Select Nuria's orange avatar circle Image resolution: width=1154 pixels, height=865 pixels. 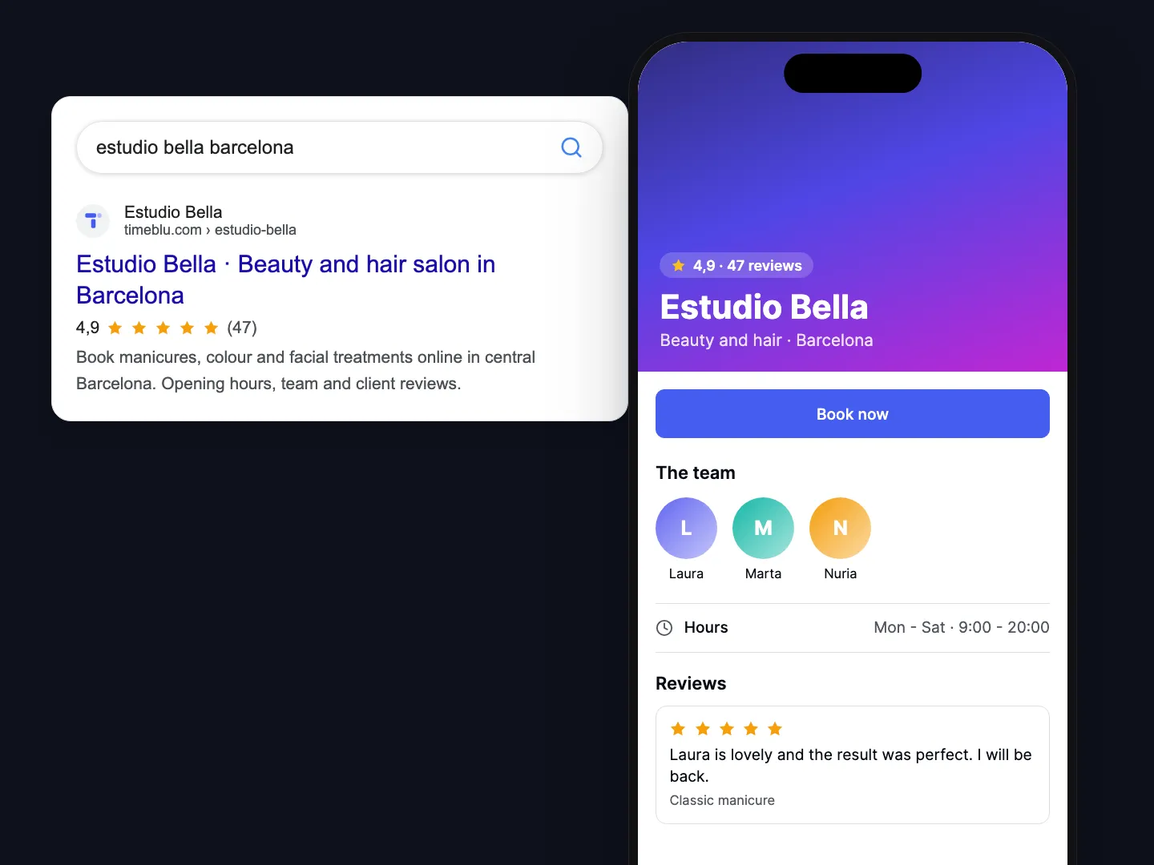pyautogui.click(x=840, y=528)
